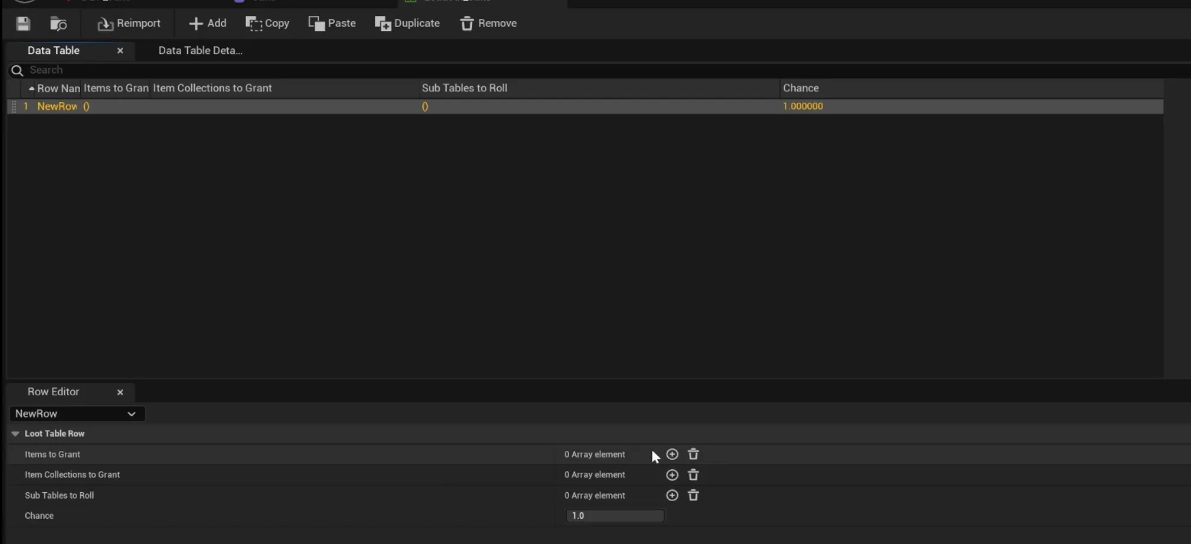Image resolution: width=1191 pixels, height=544 pixels.
Task: Click the Chance property label
Action: [39, 516]
